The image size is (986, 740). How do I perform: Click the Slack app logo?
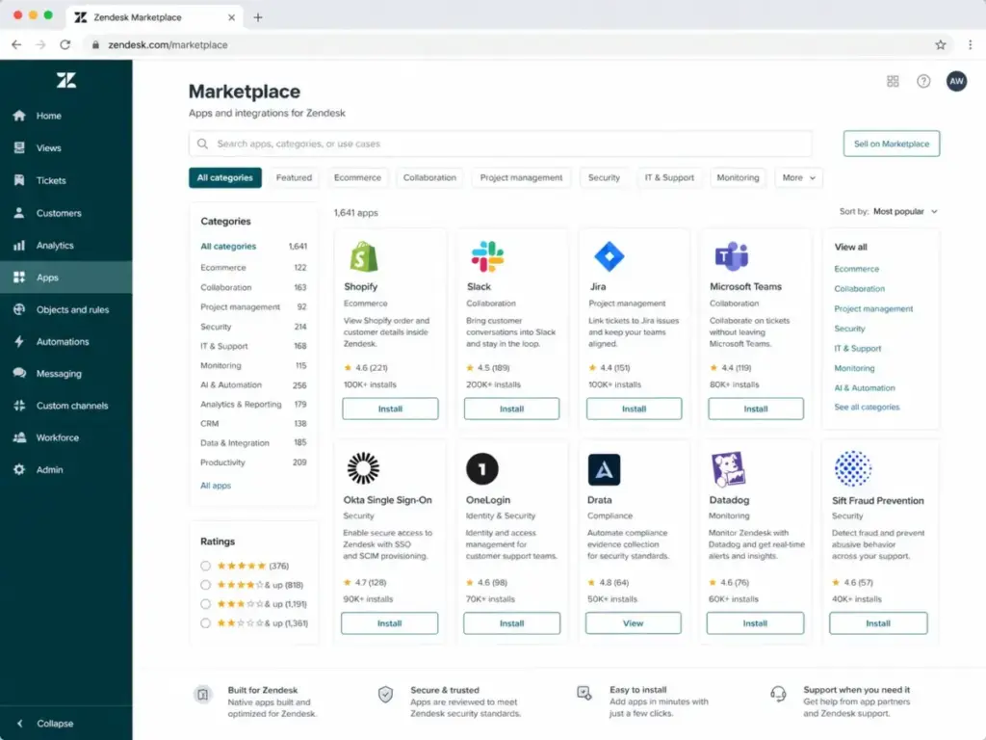[x=487, y=256]
